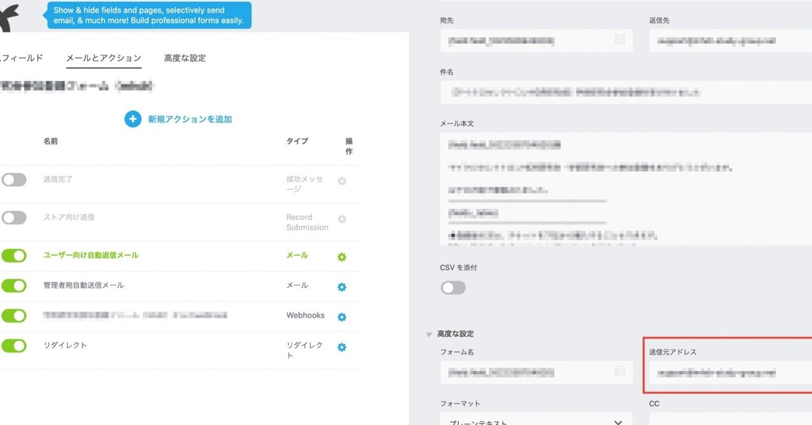The width and height of the screenshot is (812, 425).
Task: Open settings gear for Webhooks action
Action: tap(342, 317)
